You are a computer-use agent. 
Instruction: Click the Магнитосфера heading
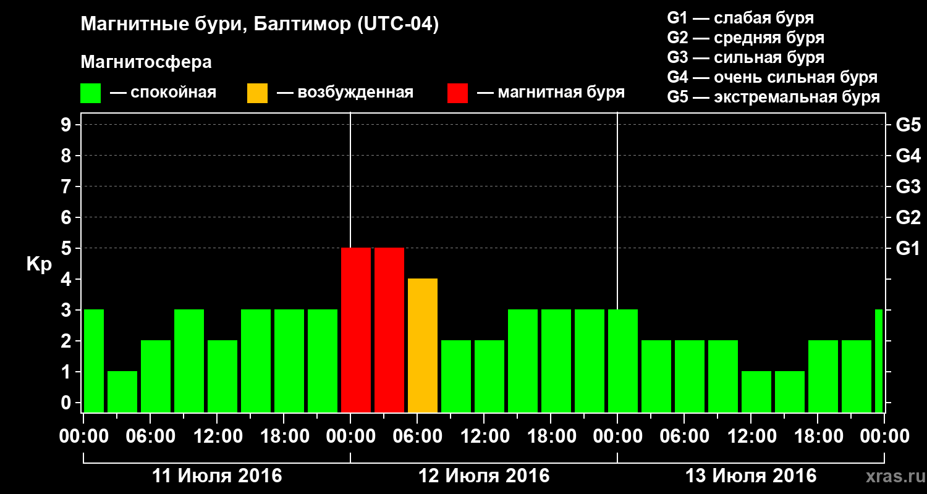pos(146,62)
